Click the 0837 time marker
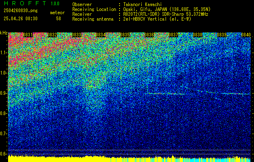Image resolution: width=254 pixels, height=162 pixels. [x=173, y=35]
